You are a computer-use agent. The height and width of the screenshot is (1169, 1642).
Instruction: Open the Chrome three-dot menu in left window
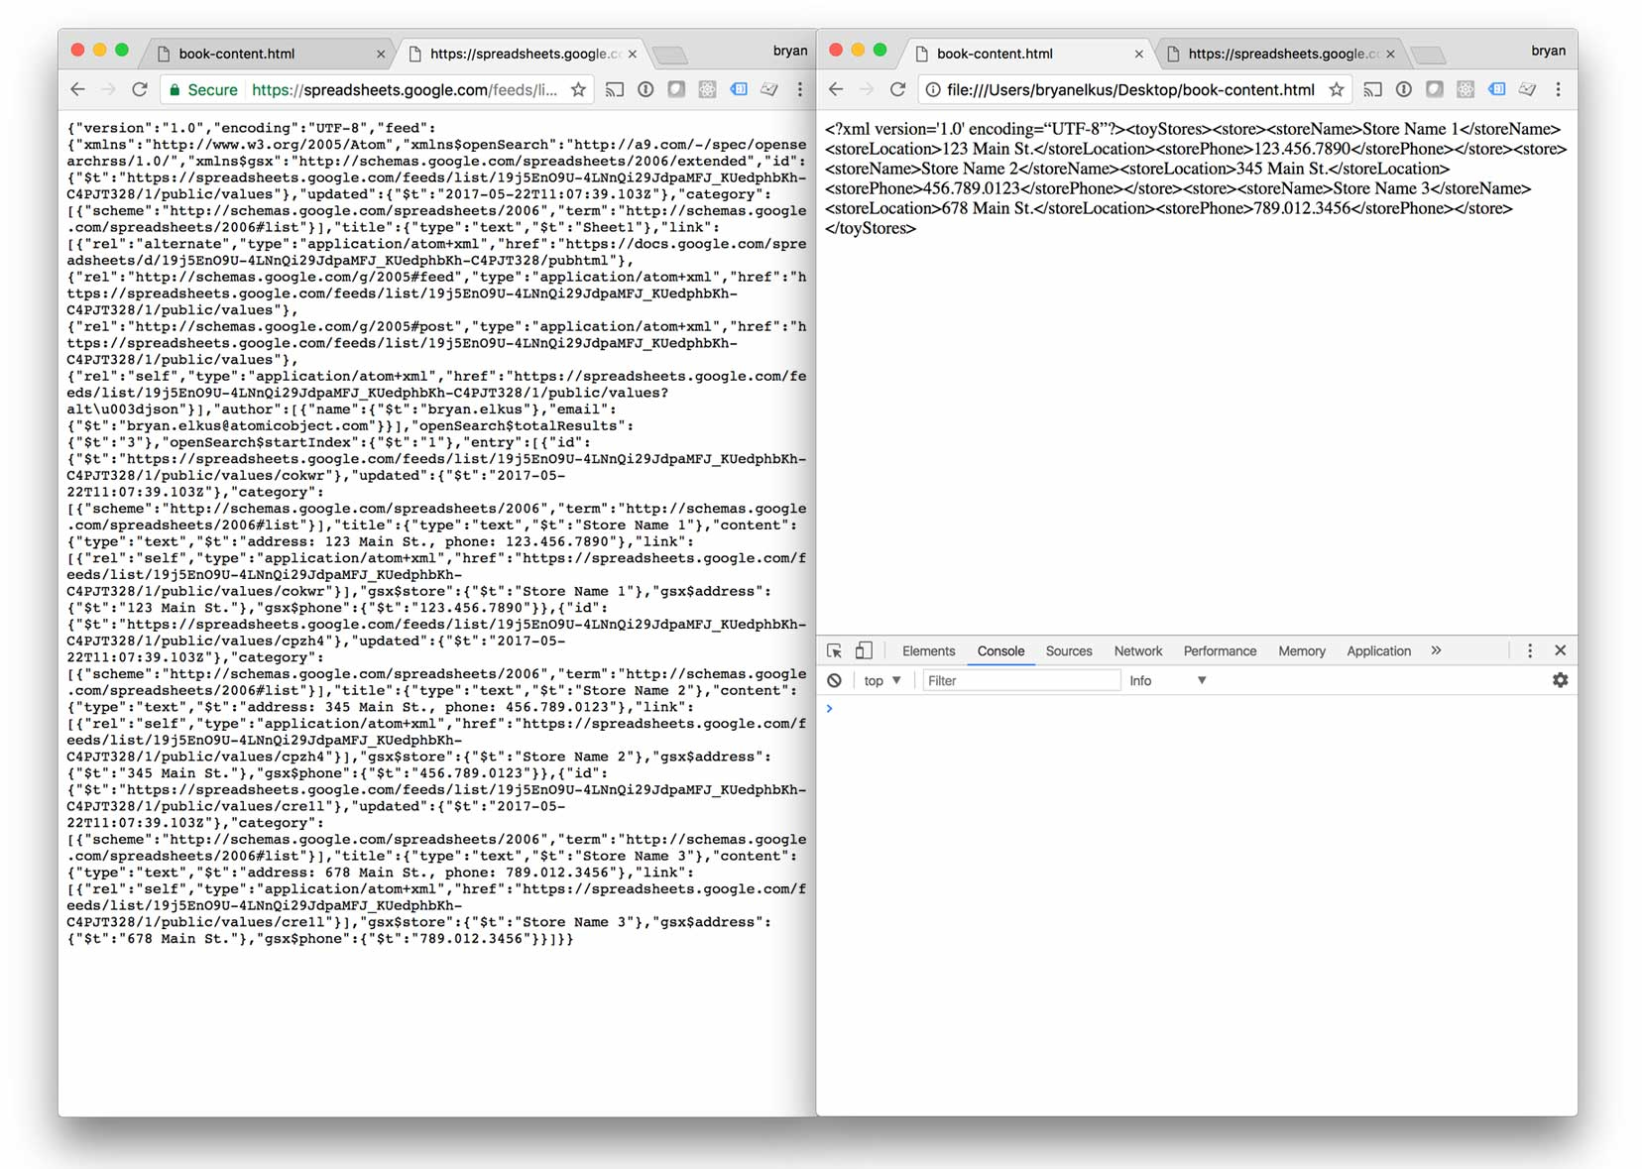(799, 90)
